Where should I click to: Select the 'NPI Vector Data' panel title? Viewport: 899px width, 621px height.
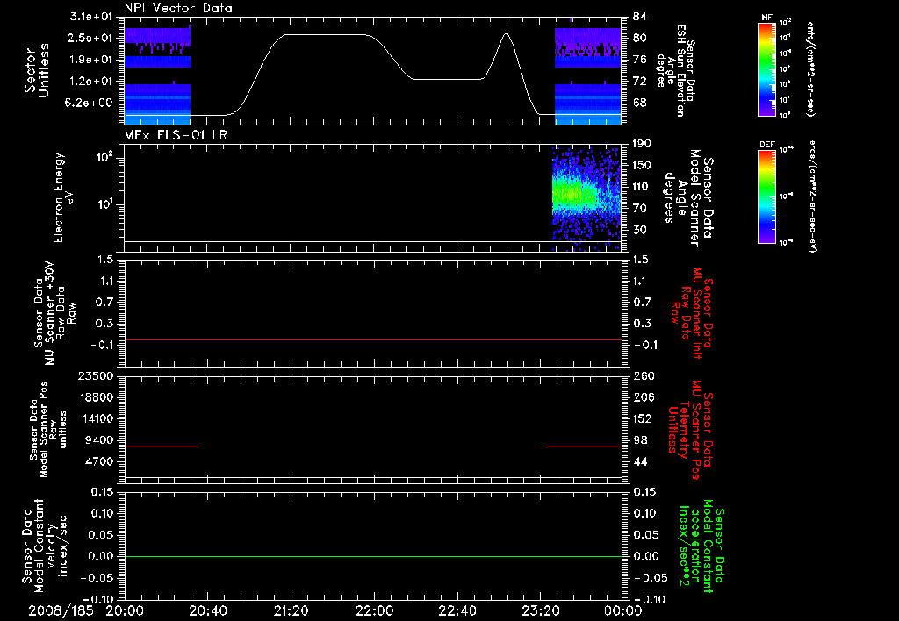178,8
